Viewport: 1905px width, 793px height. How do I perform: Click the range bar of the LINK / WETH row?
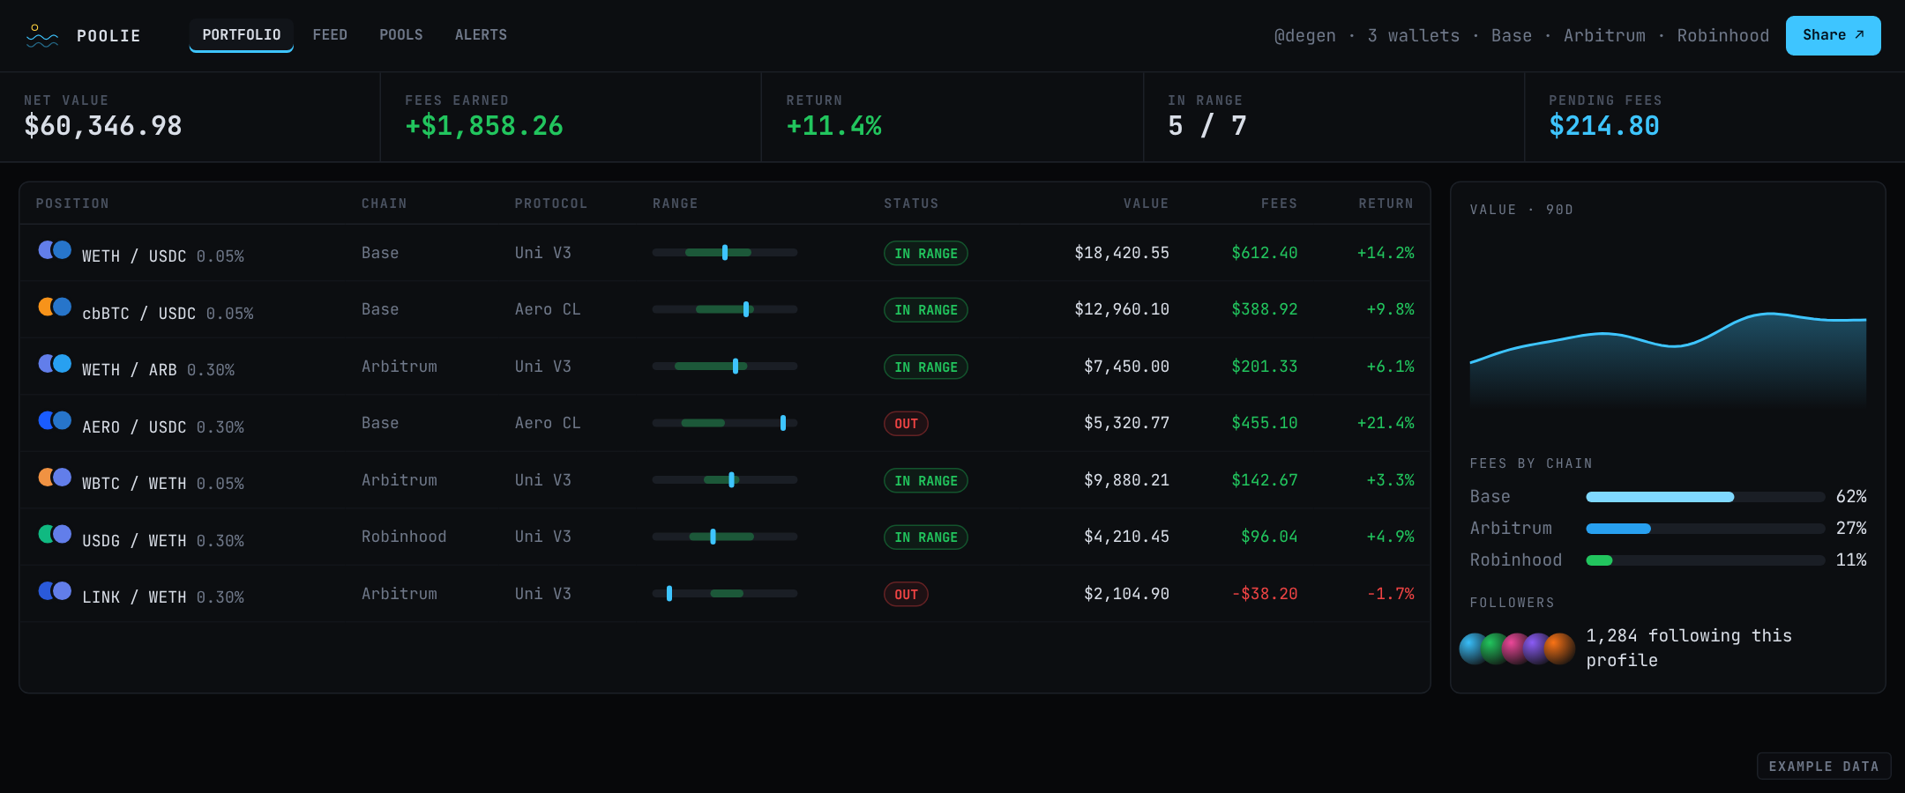[725, 594]
